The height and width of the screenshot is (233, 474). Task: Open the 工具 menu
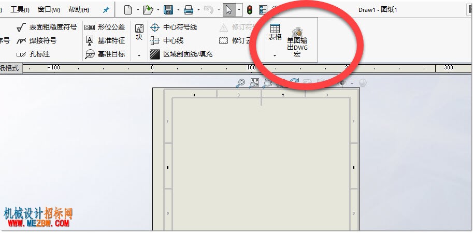click(x=20, y=10)
